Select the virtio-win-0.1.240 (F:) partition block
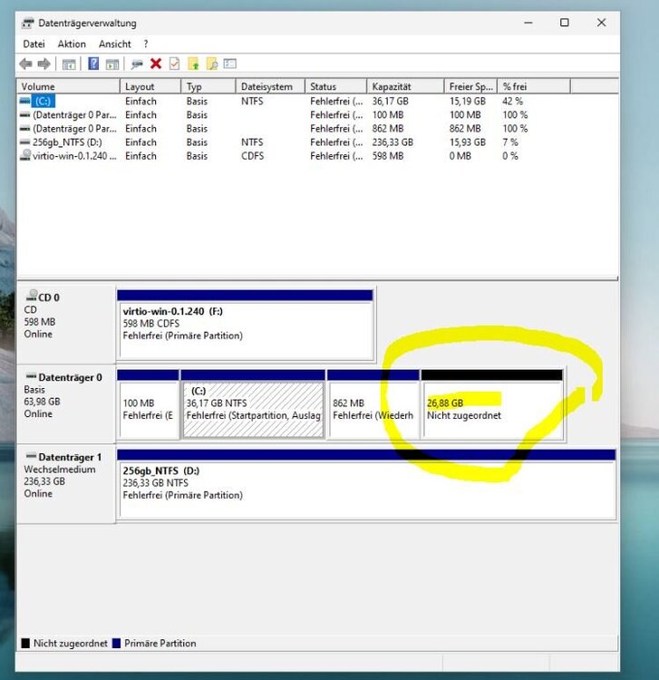659x680 pixels. point(245,325)
